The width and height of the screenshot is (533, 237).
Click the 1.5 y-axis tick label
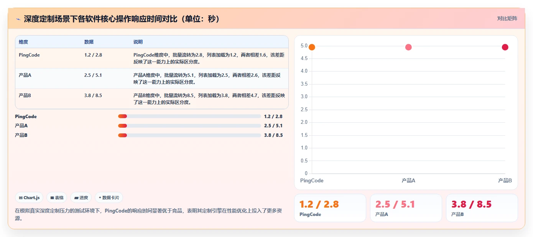click(304, 135)
